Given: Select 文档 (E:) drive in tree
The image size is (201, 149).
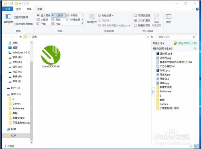Looking at the screenshot, I should (15, 62).
